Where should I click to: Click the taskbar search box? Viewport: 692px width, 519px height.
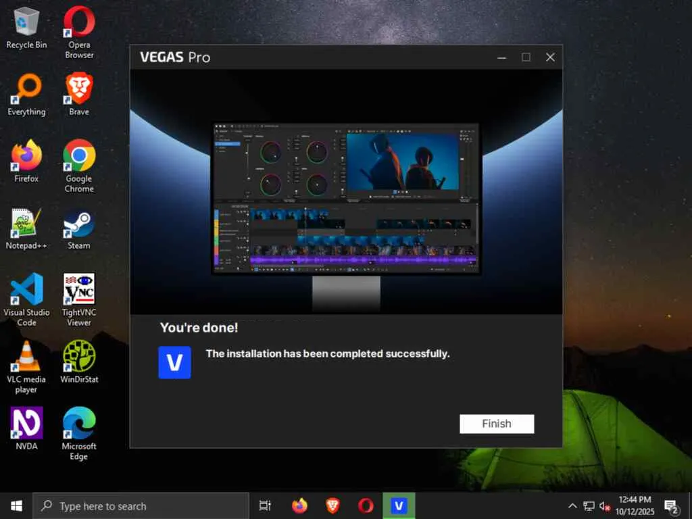(141, 505)
